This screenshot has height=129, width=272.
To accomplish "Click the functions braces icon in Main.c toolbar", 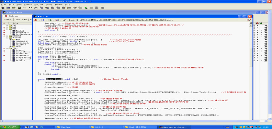I will (42, 20).
